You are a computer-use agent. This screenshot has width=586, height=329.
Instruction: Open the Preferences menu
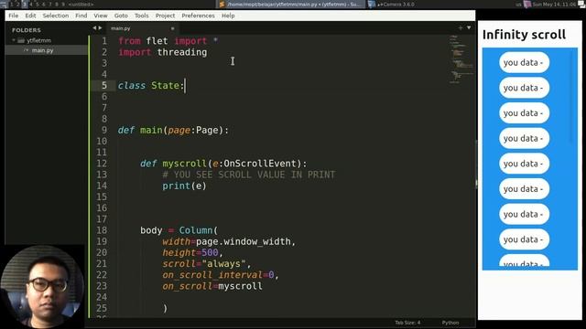[x=198, y=16]
